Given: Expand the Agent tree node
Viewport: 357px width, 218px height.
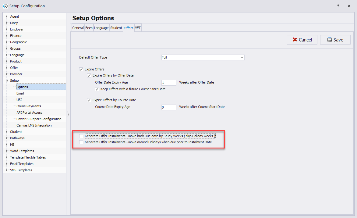Looking at the screenshot, I should tap(7, 16).
